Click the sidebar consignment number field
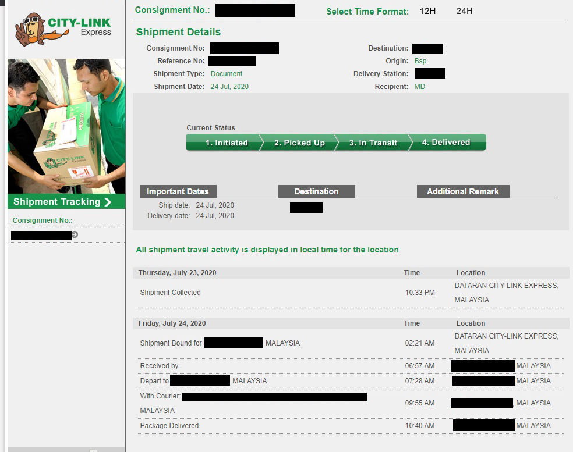 pyautogui.click(x=41, y=235)
